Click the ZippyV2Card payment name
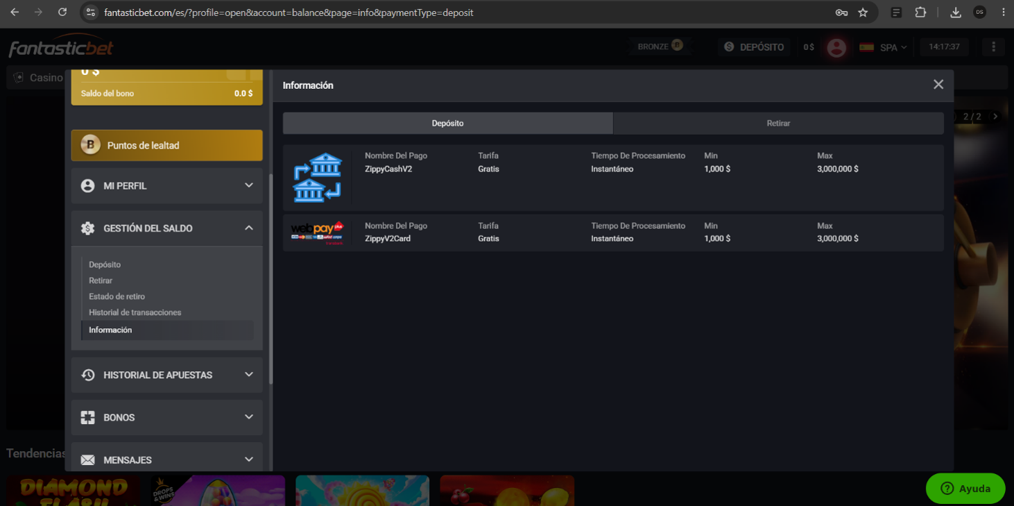Viewport: 1014px width, 506px height. (x=388, y=238)
